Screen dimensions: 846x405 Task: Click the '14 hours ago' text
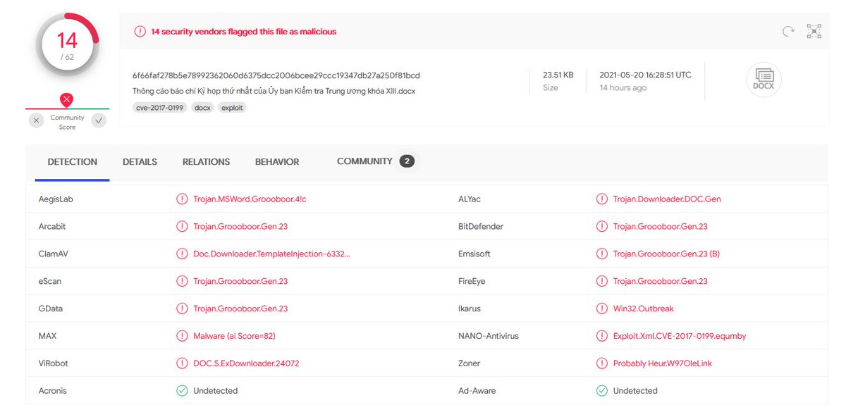[x=623, y=88]
